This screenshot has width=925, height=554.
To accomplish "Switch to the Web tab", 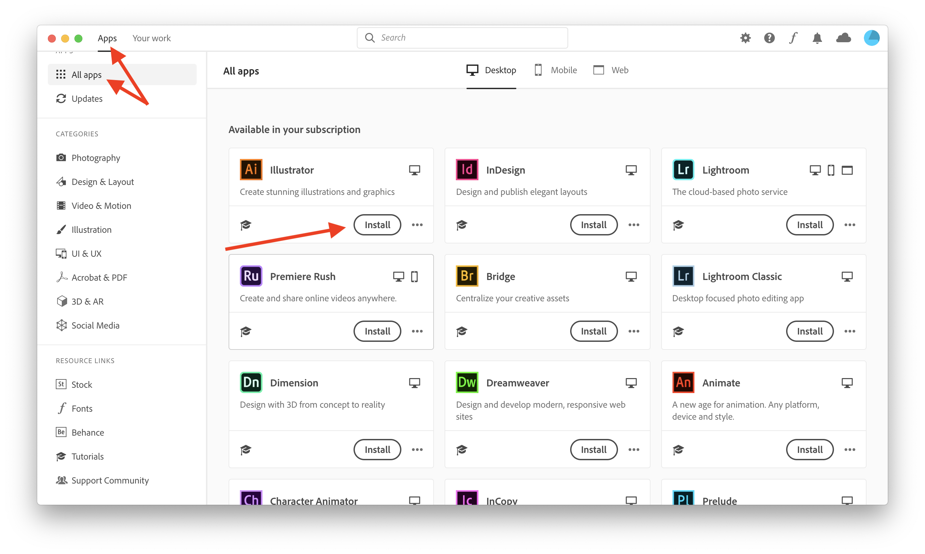I will click(611, 70).
